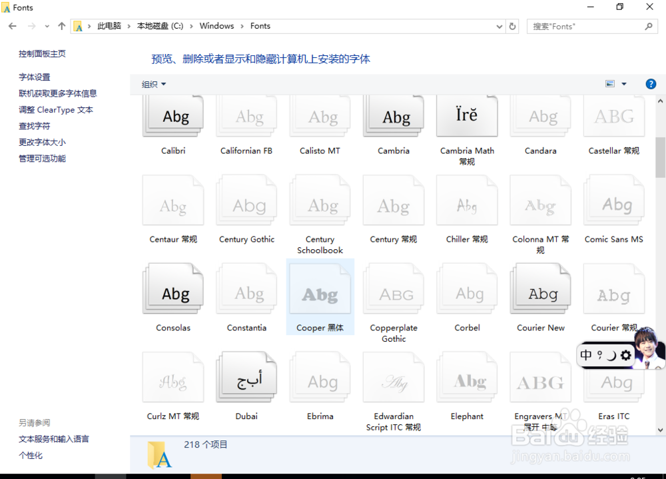Select the Consolas font icon
This screenshot has height=479, width=666.
[173, 288]
